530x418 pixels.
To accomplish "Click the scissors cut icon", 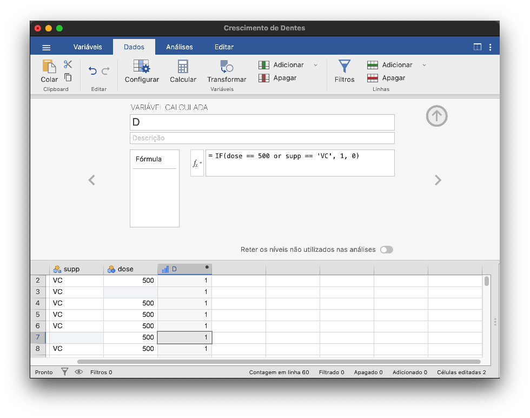I will [68, 64].
